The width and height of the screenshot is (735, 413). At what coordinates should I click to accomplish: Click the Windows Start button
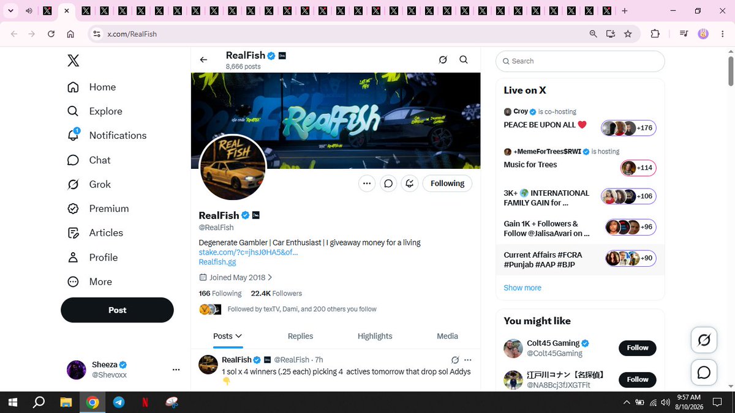pyautogui.click(x=12, y=402)
